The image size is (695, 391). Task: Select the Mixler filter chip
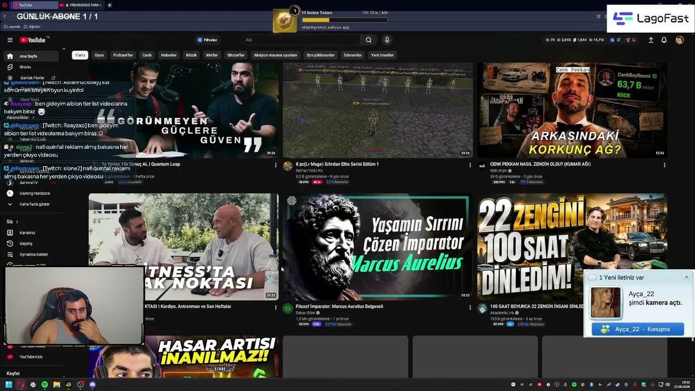(x=212, y=55)
